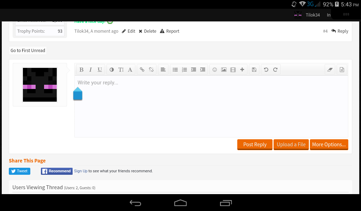Viewport: 361px width, 211px height.
Task: Outdent the current text
Action: pyautogui.click(x=194, y=70)
